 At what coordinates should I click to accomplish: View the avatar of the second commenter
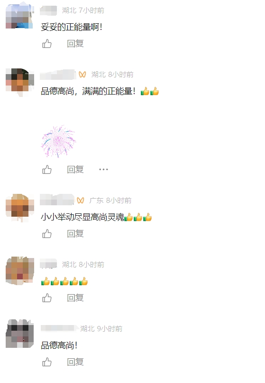click(20, 82)
